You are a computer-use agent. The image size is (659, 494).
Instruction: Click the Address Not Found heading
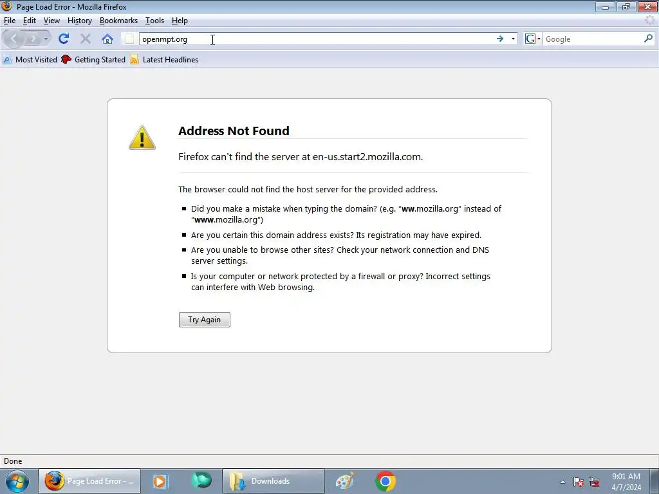tap(234, 131)
